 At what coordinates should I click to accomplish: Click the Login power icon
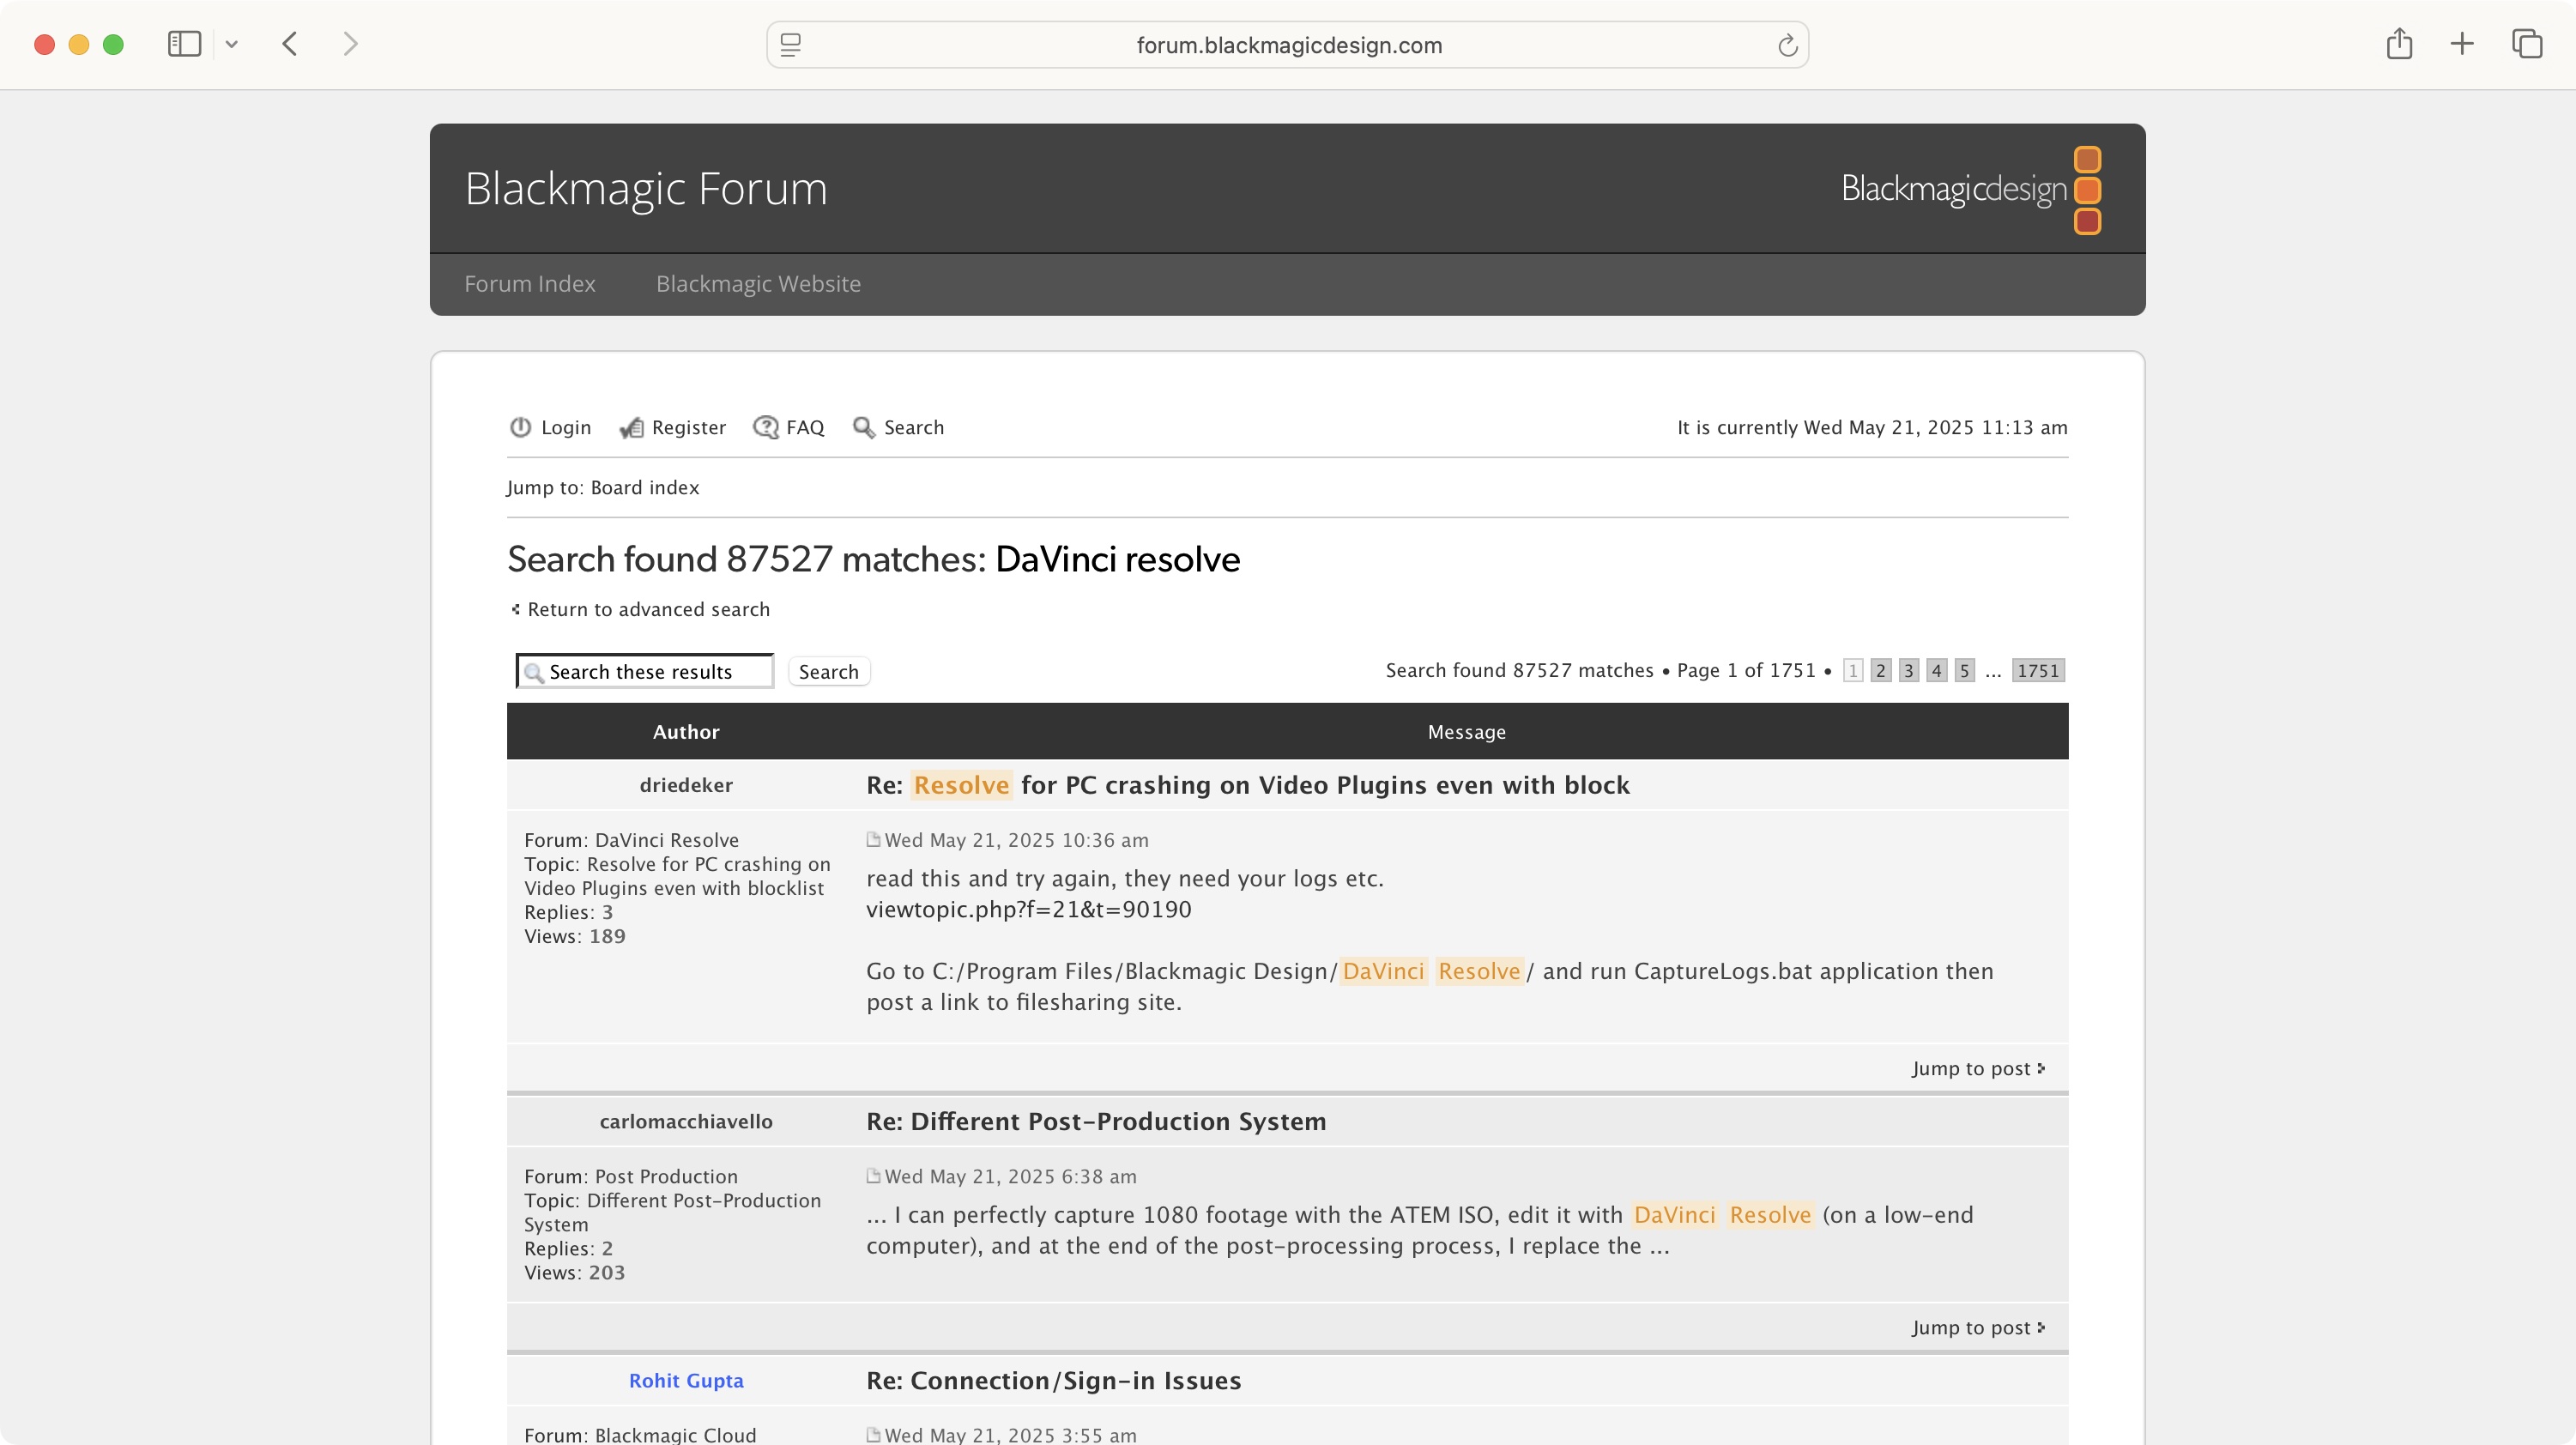pos(520,427)
